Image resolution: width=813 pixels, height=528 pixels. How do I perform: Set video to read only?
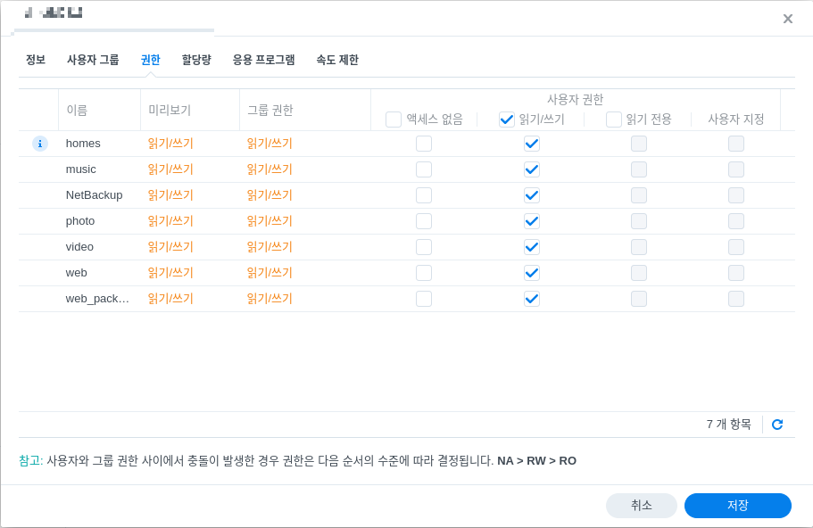pyautogui.click(x=639, y=247)
